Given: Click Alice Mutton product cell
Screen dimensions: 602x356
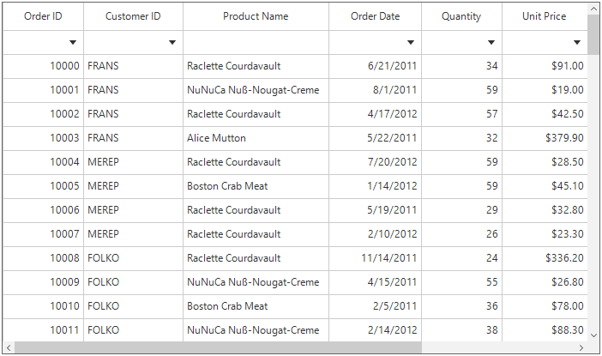Looking at the screenshot, I should pyautogui.click(x=256, y=138).
